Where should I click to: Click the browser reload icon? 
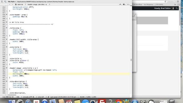click(165, 1)
